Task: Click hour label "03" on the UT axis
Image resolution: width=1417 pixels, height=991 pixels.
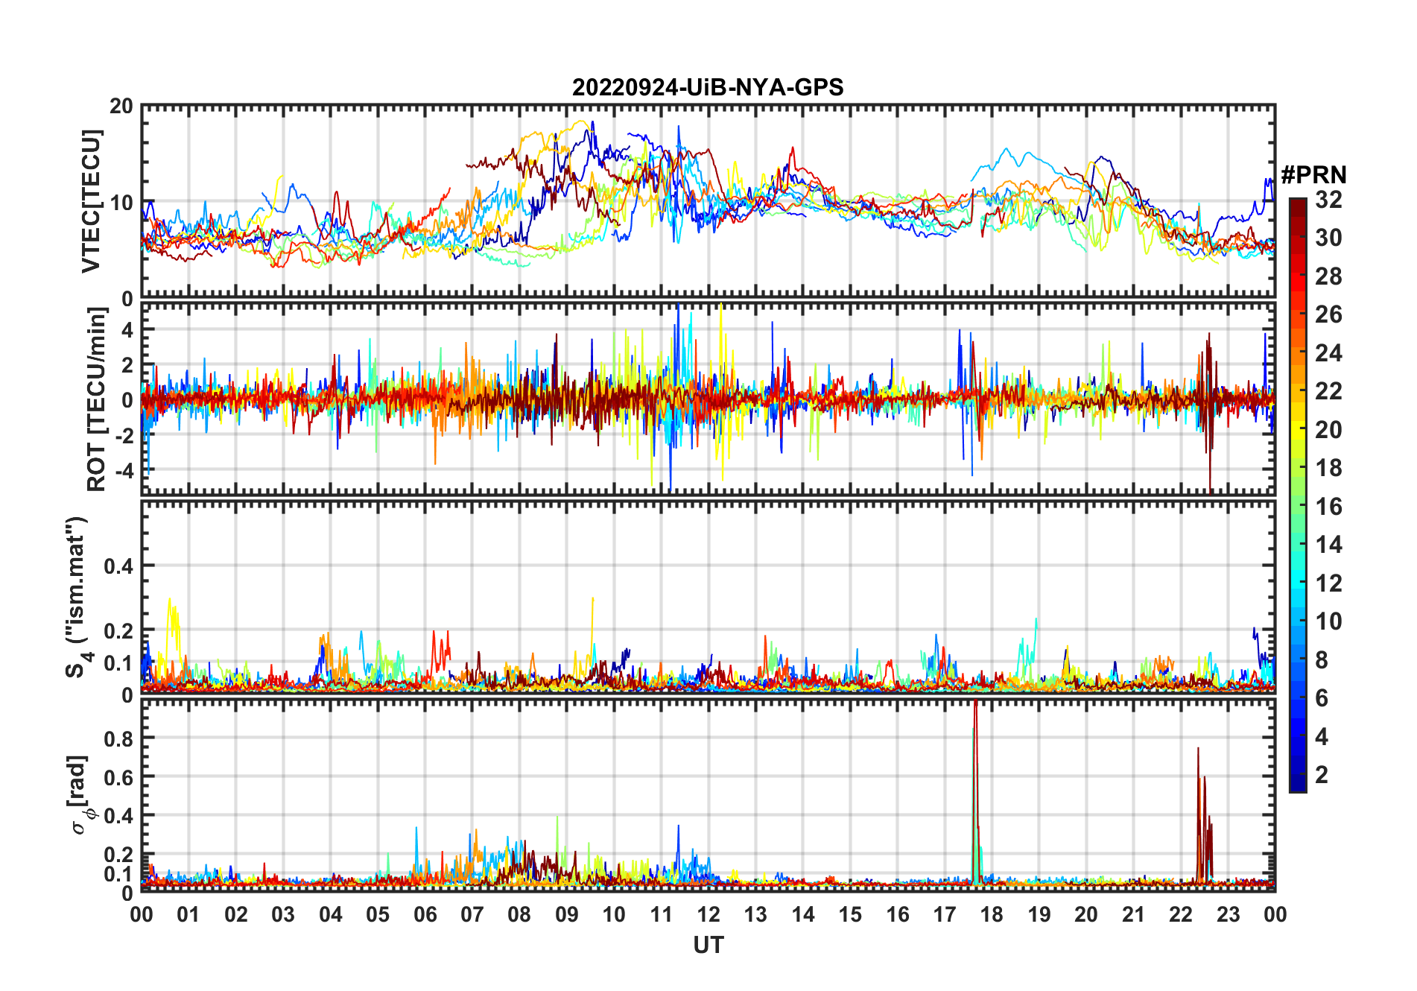Action: click(283, 914)
